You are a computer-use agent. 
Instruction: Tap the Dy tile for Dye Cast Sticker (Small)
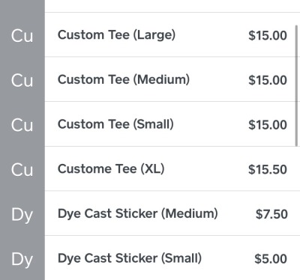[22, 258]
